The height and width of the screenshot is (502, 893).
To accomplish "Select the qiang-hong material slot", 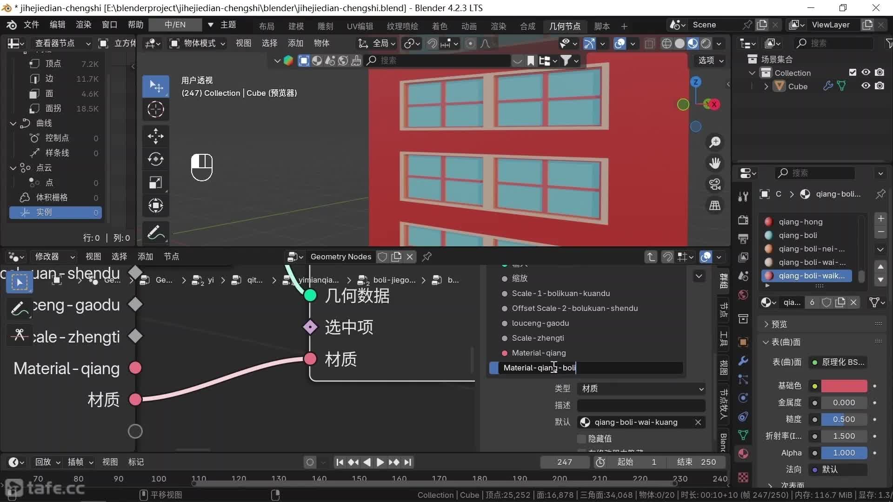I will click(x=800, y=222).
